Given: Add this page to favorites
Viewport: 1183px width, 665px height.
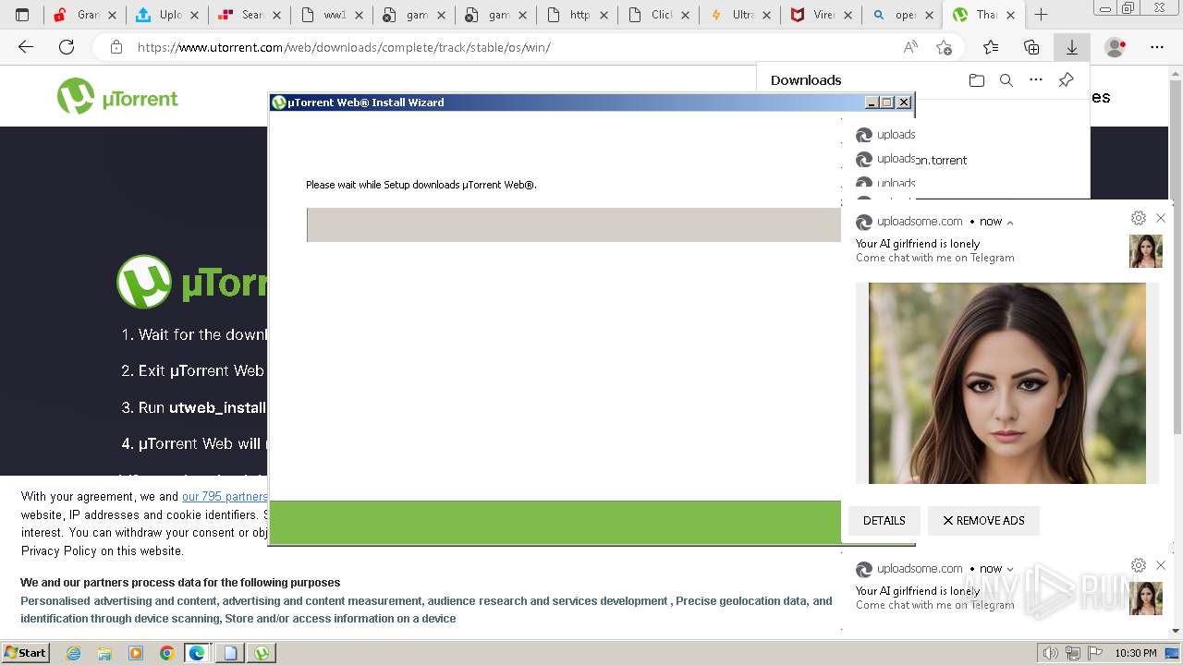Looking at the screenshot, I should (944, 47).
